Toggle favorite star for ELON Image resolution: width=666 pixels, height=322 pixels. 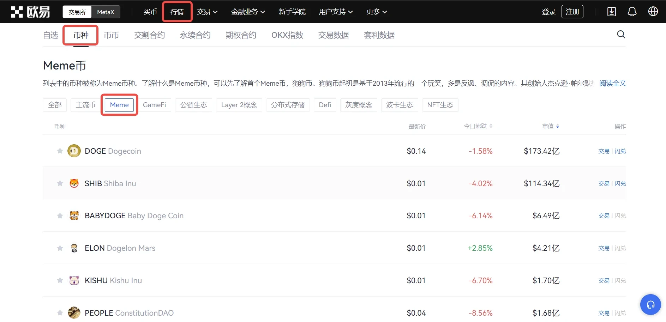(x=60, y=248)
